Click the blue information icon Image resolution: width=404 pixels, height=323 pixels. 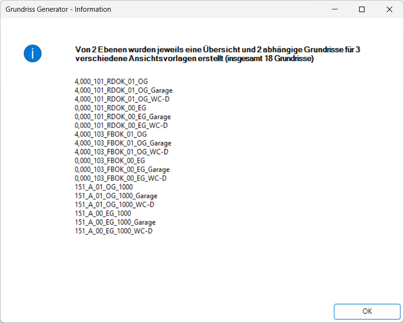click(32, 54)
